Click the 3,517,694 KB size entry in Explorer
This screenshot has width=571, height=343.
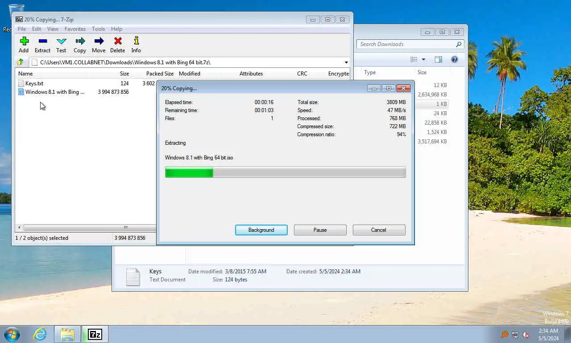point(432,142)
